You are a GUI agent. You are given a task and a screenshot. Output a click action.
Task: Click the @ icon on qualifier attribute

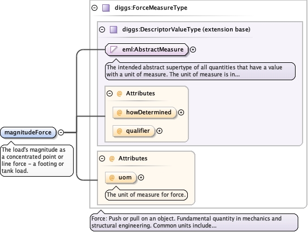pos(119,131)
